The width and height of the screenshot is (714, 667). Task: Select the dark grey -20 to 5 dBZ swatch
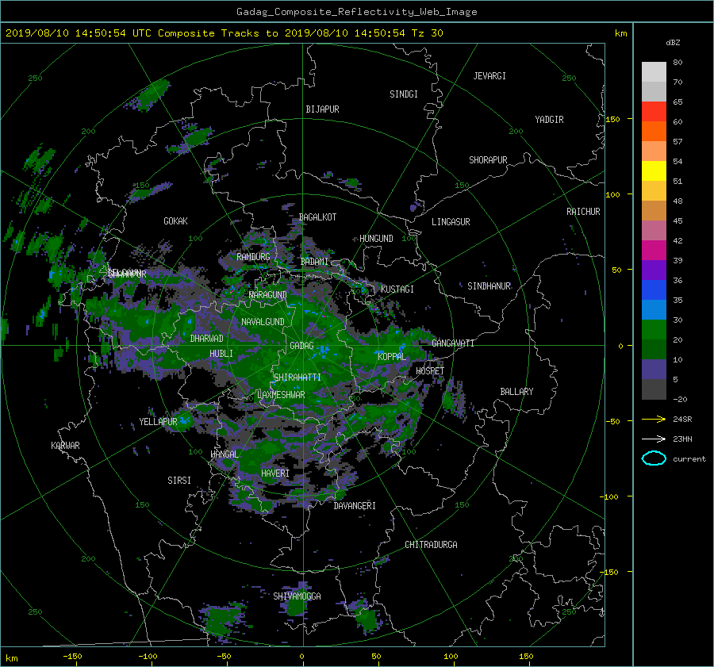(654, 389)
